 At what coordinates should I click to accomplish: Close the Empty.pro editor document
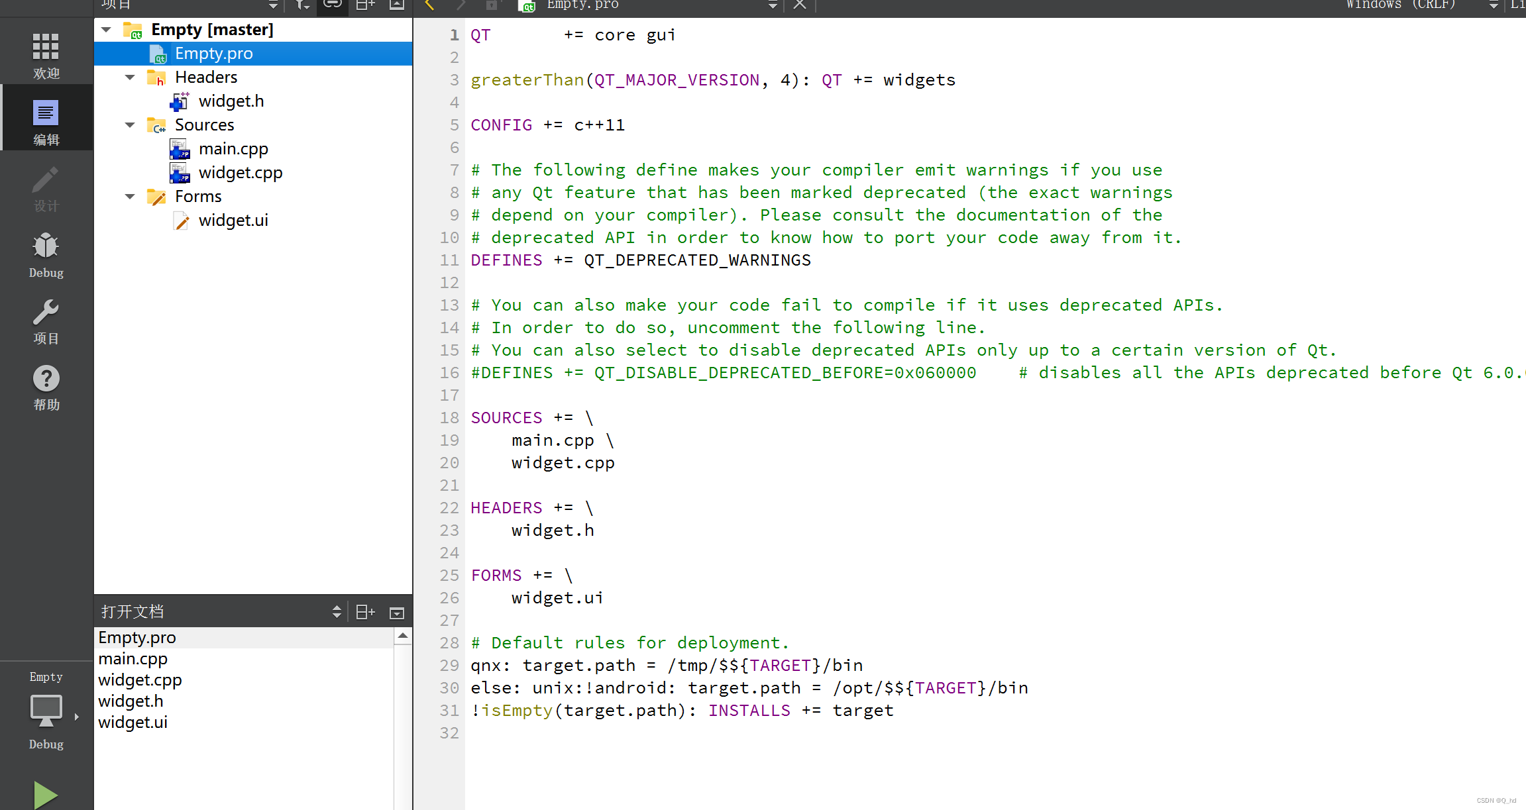click(800, 5)
